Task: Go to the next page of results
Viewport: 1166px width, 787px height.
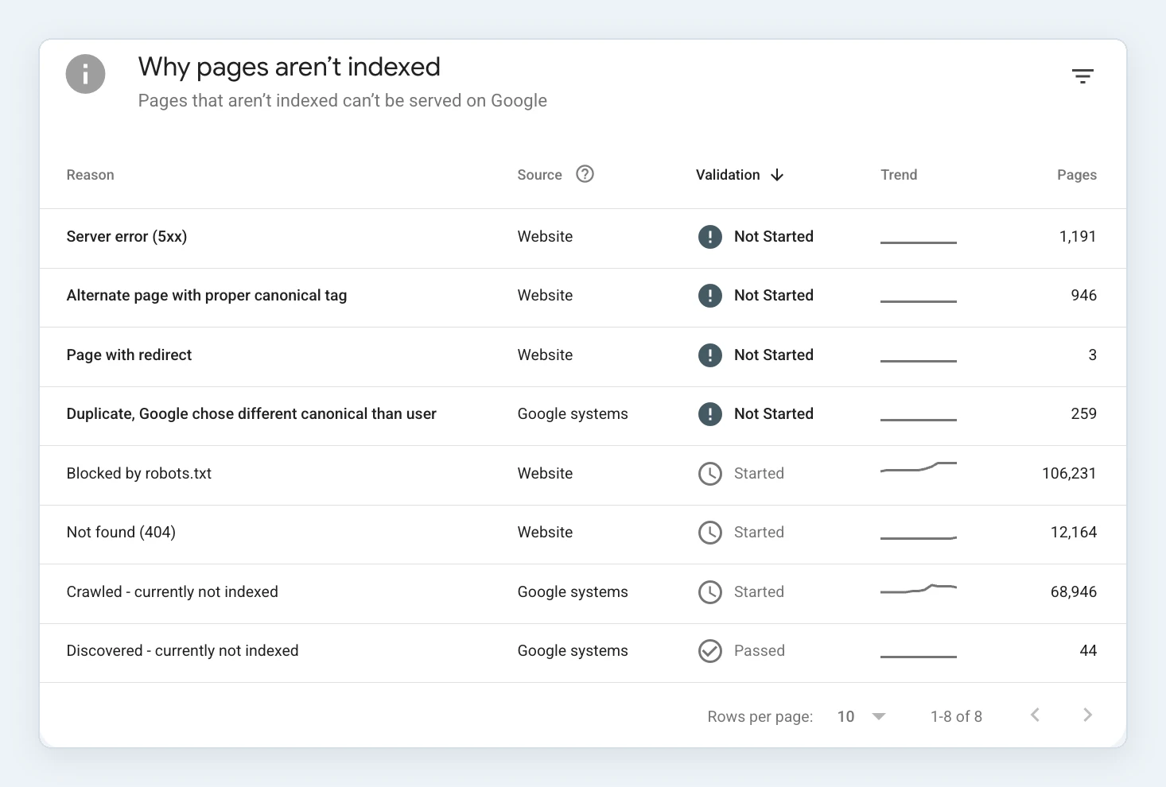Action: [1087, 715]
